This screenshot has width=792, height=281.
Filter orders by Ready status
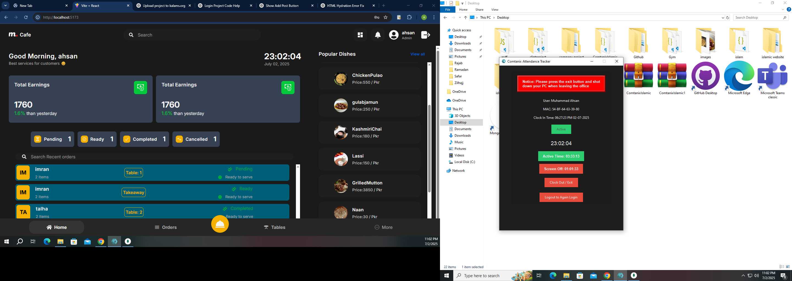(97, 139)
